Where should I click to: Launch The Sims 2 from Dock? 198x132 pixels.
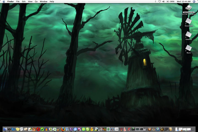[158, 129]
